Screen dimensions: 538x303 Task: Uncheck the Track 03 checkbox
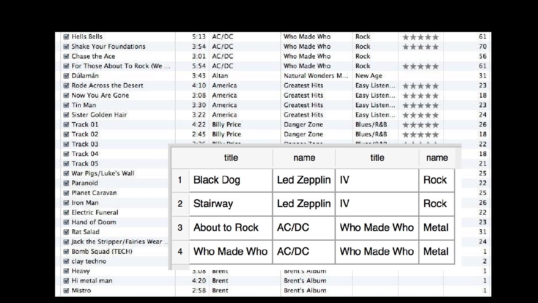tap(66, 144)
